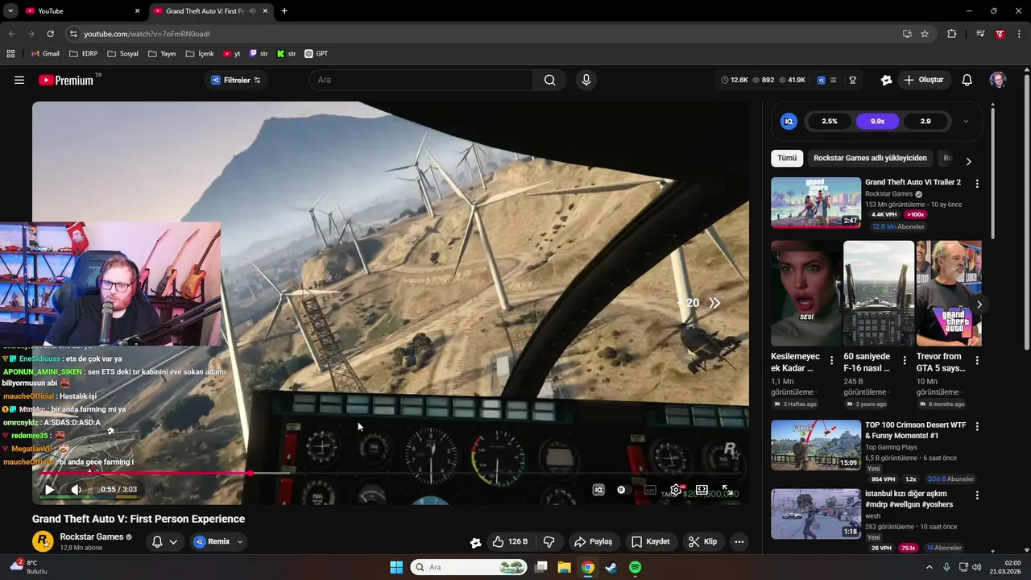Dislike the video
Viewport: 1031px width, 580px height.
549,541
